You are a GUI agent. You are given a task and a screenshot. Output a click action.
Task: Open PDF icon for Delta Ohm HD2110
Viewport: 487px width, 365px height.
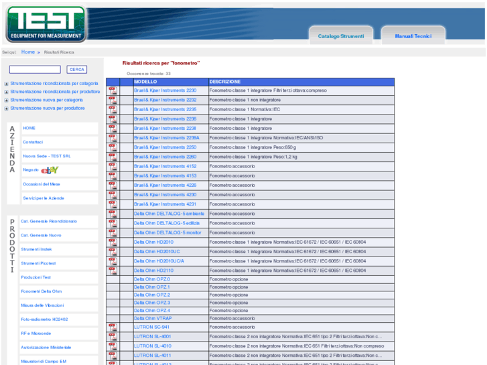pos(113,271)
